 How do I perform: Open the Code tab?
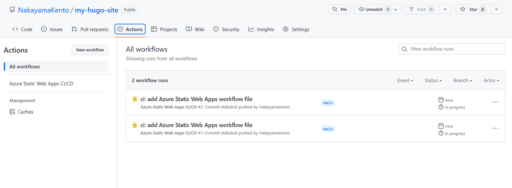coord(22,29)
